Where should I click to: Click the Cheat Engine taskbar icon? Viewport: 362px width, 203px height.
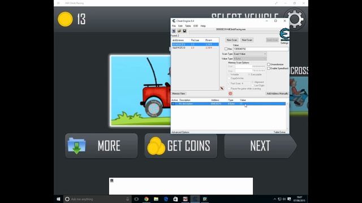[195, 199]
